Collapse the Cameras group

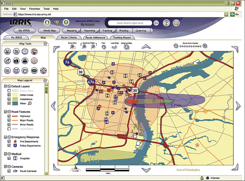(10, 166)
